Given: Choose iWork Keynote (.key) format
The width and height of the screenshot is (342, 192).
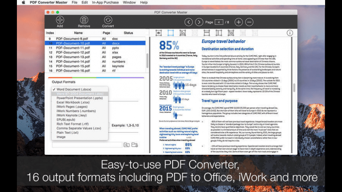Looking at the screenshot, I should pyautogui.click(x=80, y=115).
